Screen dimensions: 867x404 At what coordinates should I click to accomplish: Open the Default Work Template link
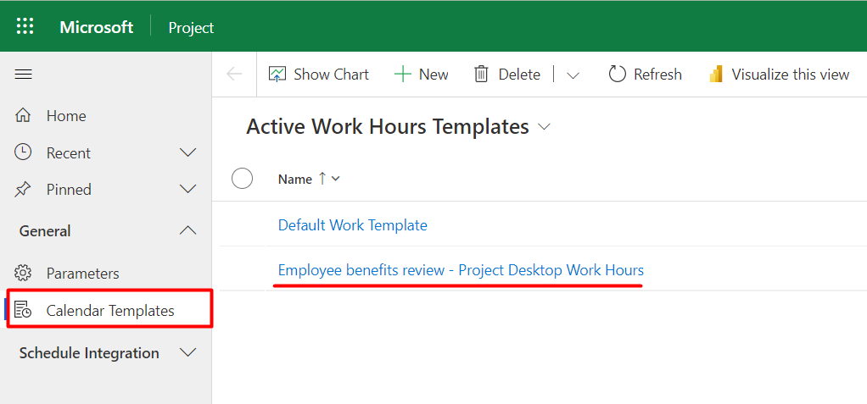(x=353, y=224)
